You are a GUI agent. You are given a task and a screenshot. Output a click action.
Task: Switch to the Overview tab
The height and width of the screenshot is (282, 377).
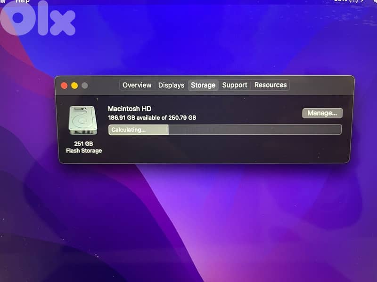click(137, 85)
